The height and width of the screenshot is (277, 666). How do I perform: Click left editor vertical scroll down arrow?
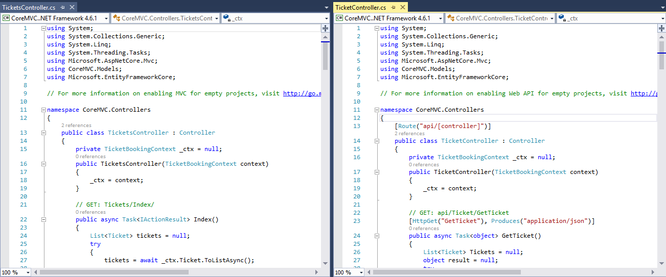click(x=325, y=263)
